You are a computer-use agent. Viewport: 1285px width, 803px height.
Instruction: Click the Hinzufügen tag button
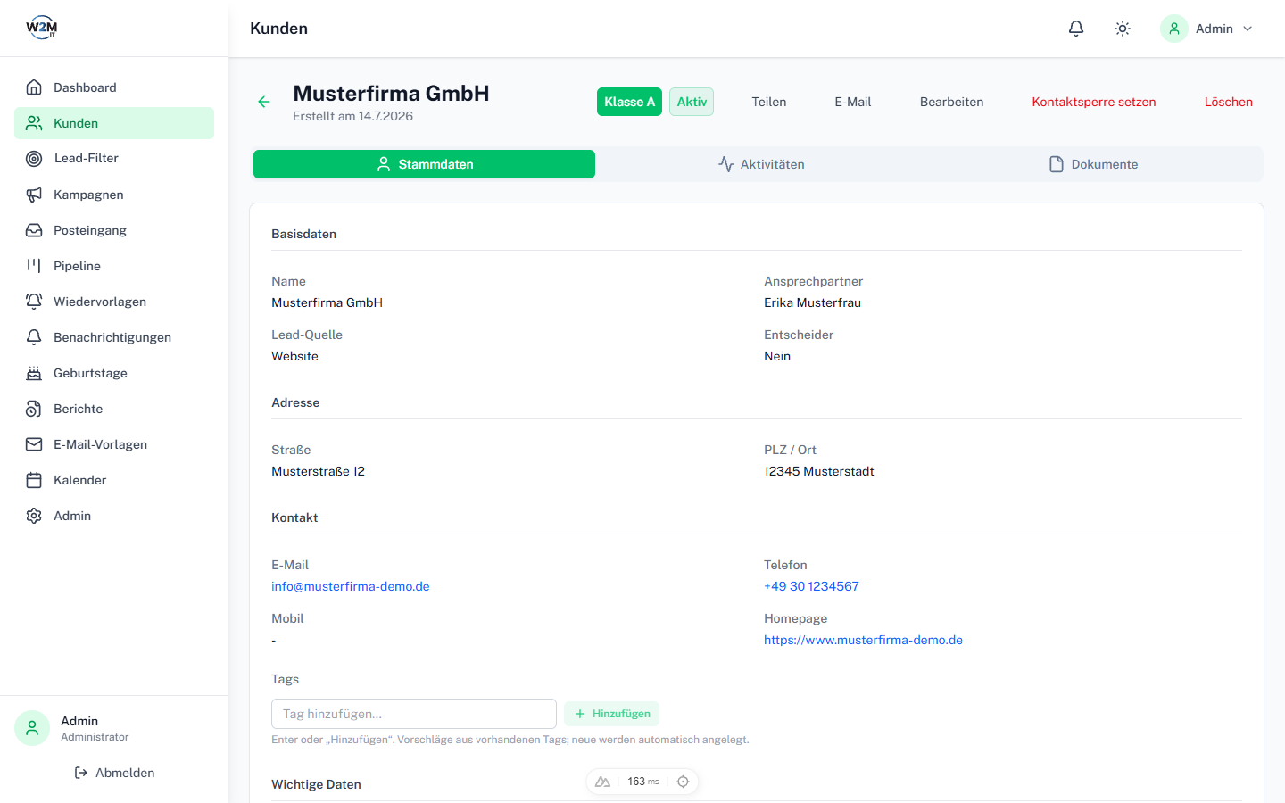pos(612,714)
